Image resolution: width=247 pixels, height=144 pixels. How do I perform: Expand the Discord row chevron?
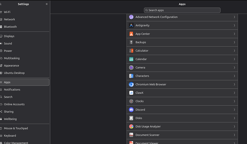[234, 110]
